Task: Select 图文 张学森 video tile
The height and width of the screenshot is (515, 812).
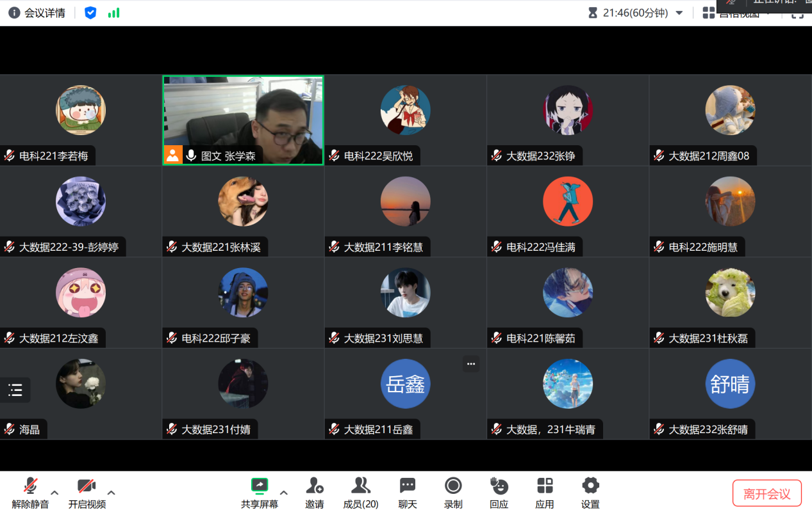Action: coord(243,120)
